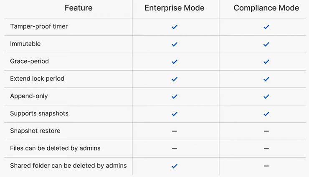The width and height of the screenshot is (309, 177).
Task: Click the Compliance Mode checkmark for Grace-period
Action: 266,62
